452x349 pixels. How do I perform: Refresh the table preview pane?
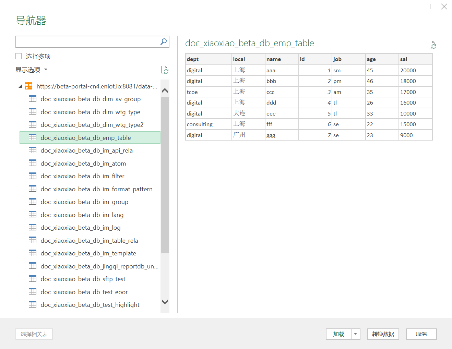tap(432, 45)
